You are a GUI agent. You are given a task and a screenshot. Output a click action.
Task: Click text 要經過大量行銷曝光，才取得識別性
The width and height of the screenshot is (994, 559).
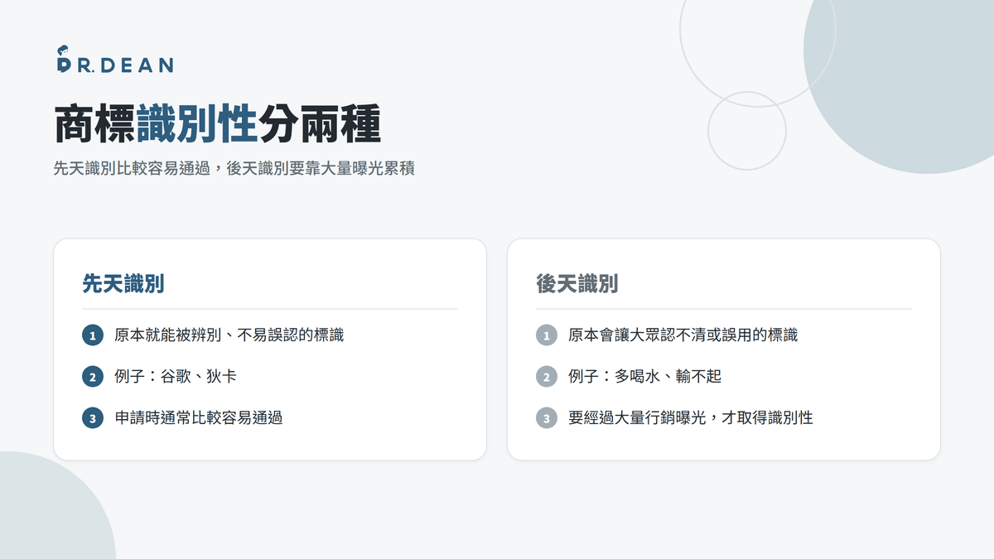click(x=690, y=418)
